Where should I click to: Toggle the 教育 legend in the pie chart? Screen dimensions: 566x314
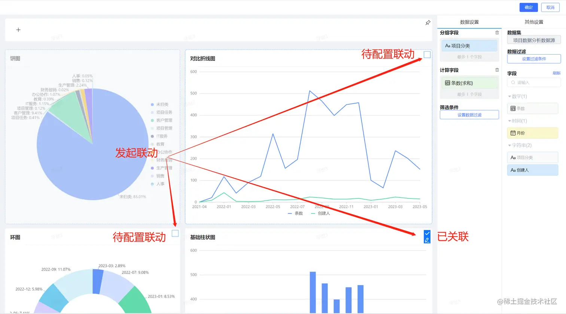(x=158, y=144)
